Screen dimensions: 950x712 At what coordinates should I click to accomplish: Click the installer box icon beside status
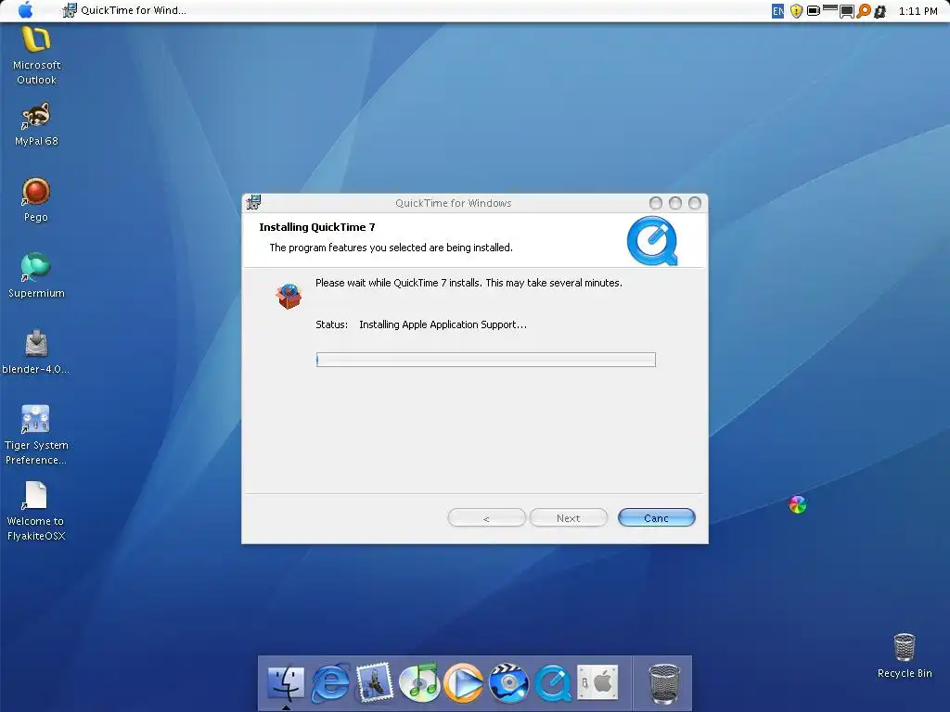pyautogui.click(x=289, y=296)
